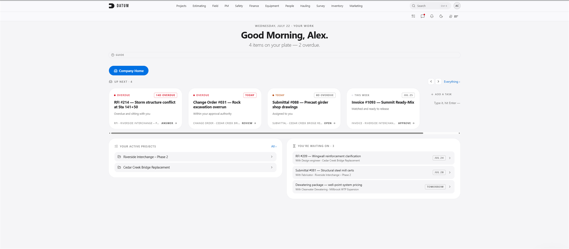Go to next Up Next cards
Viewport: 569px width, 249px height.
[438, 81]
